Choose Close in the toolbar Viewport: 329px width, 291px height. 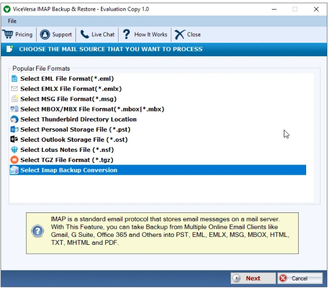[188, 35]
